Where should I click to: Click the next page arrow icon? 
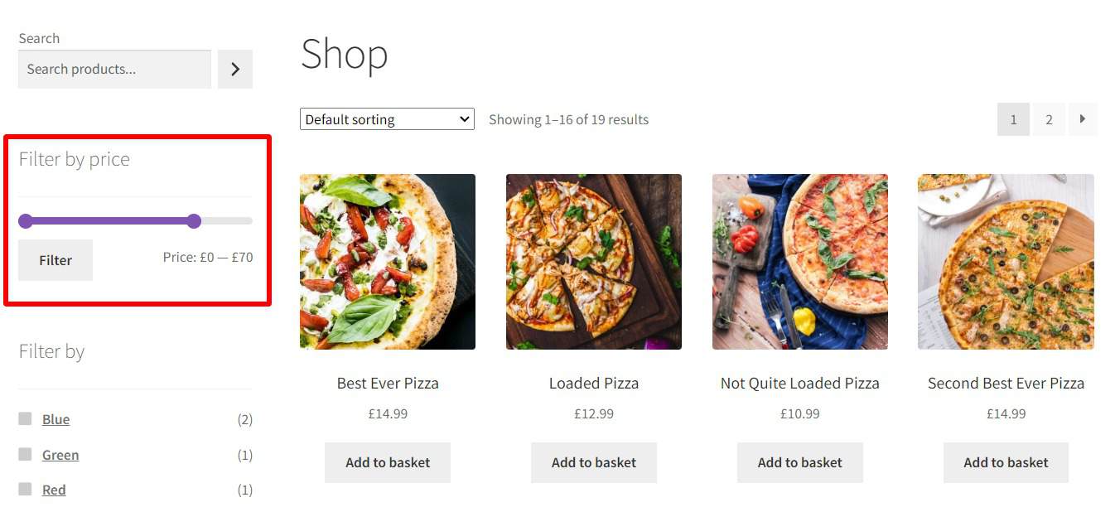coord(1083,119)
